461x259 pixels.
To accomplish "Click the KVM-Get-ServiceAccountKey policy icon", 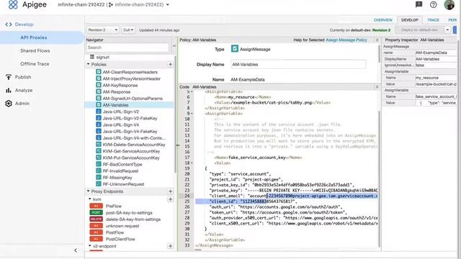I will point(99,151).
